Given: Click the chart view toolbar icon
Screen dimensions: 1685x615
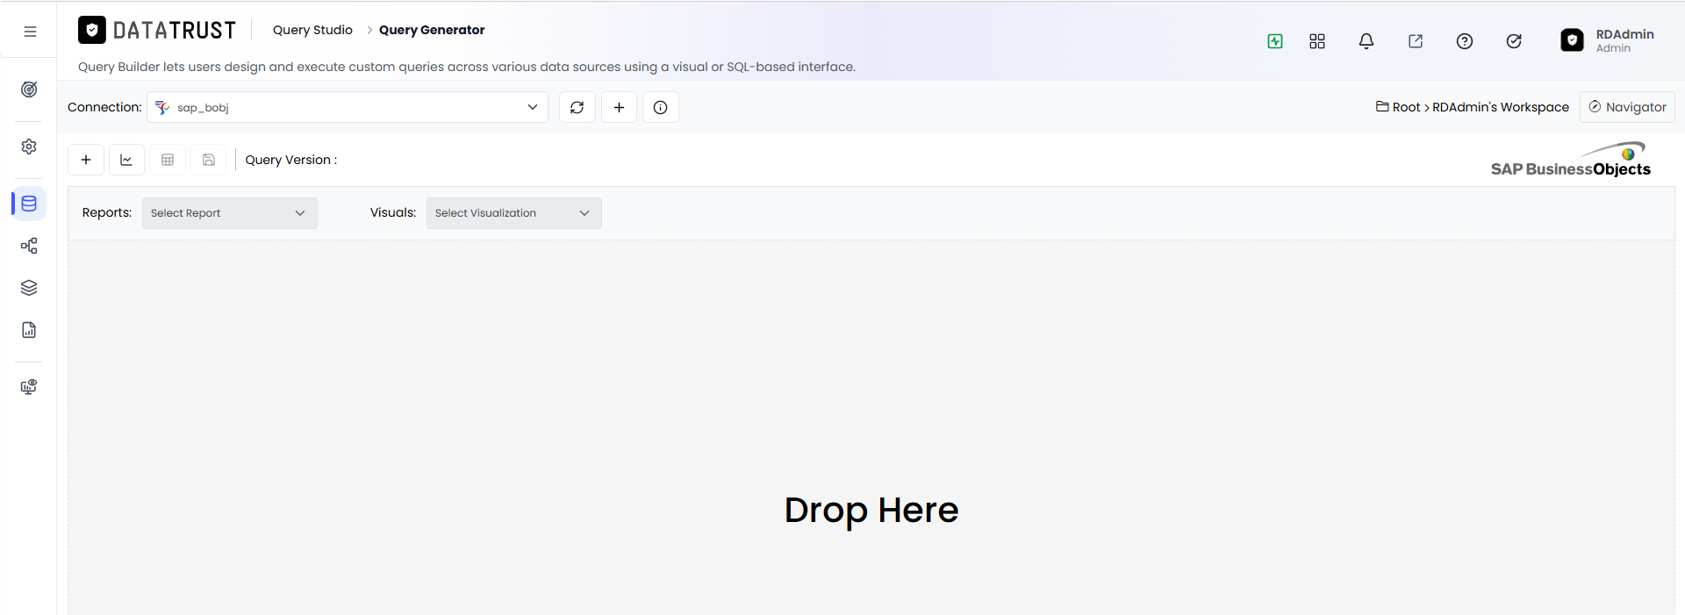Looking at the screenshot, I should tap(126, 160).
